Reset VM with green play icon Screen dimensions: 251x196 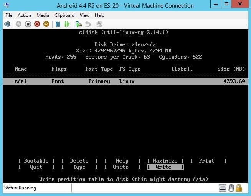(x=67, y=24)
